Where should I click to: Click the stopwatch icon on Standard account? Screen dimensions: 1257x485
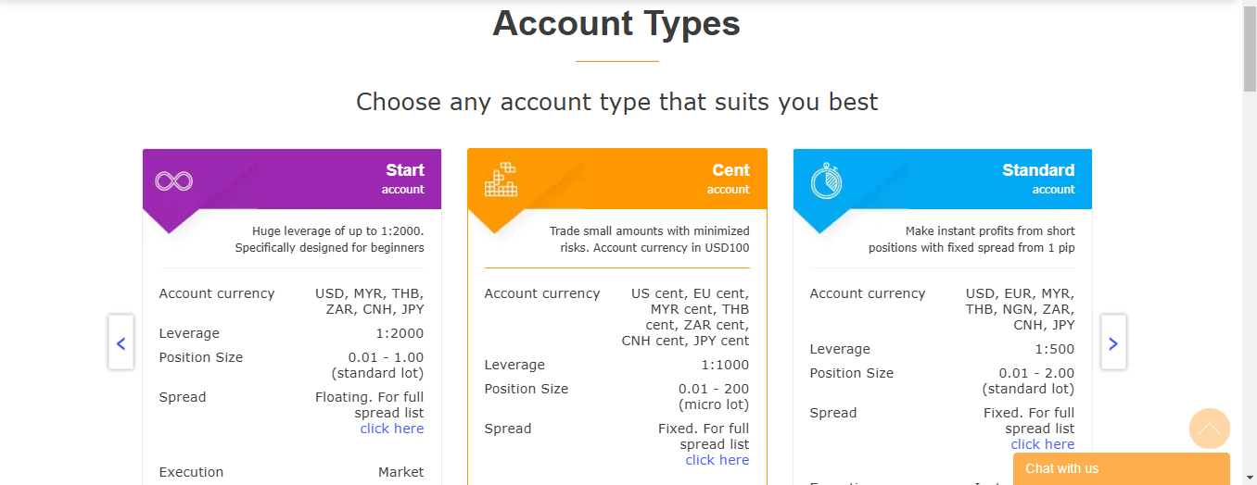pos(825,180)
